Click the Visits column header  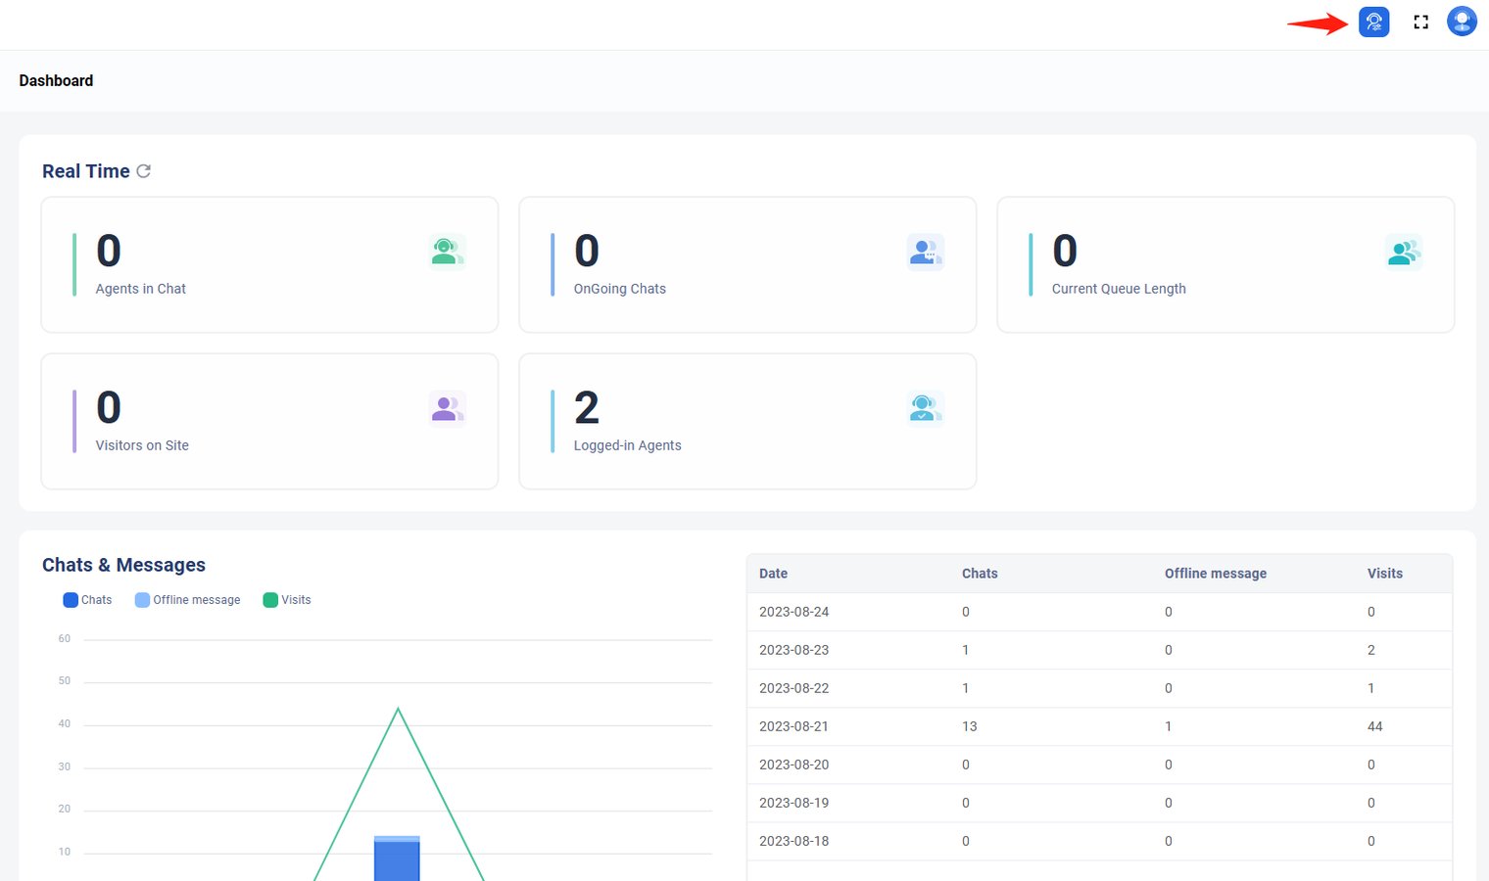coord(1384,574)
